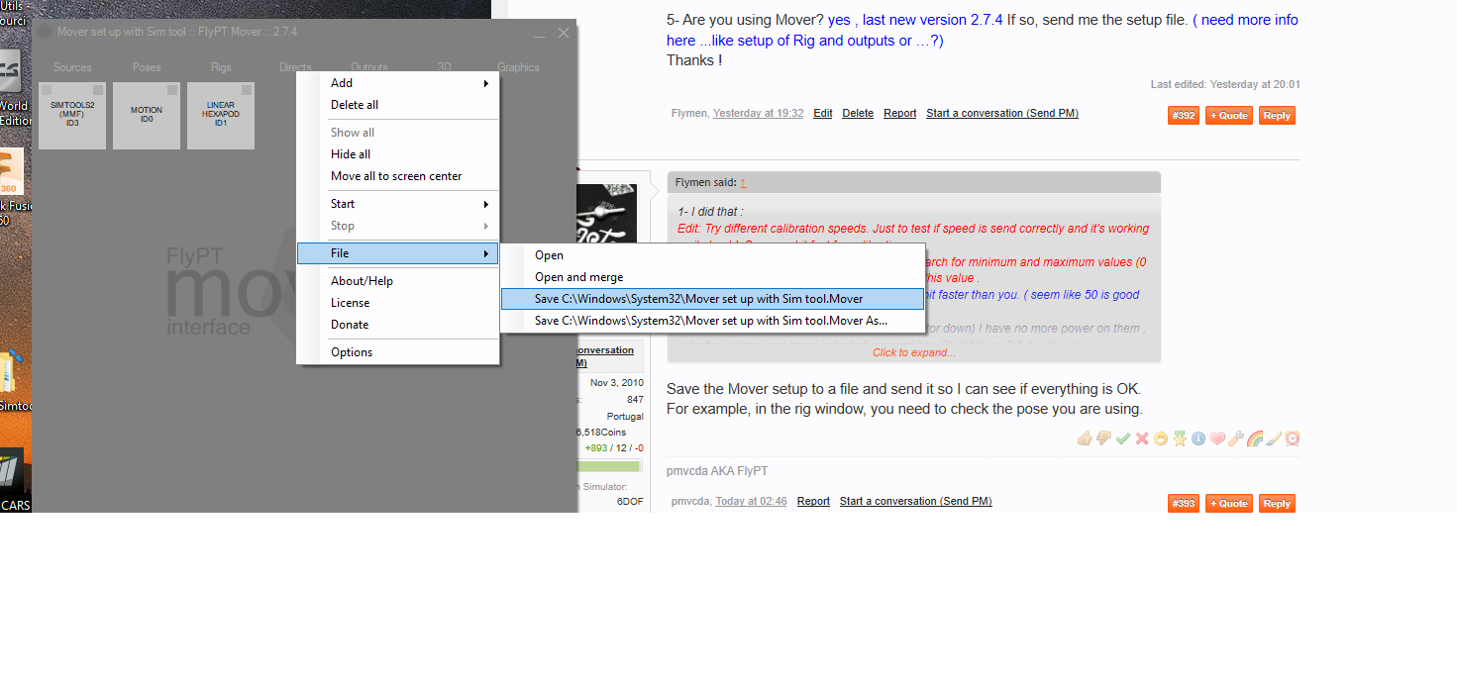Select Hide all in the context menu
The image size is (1457, 679).
click(x=398, y=154)
